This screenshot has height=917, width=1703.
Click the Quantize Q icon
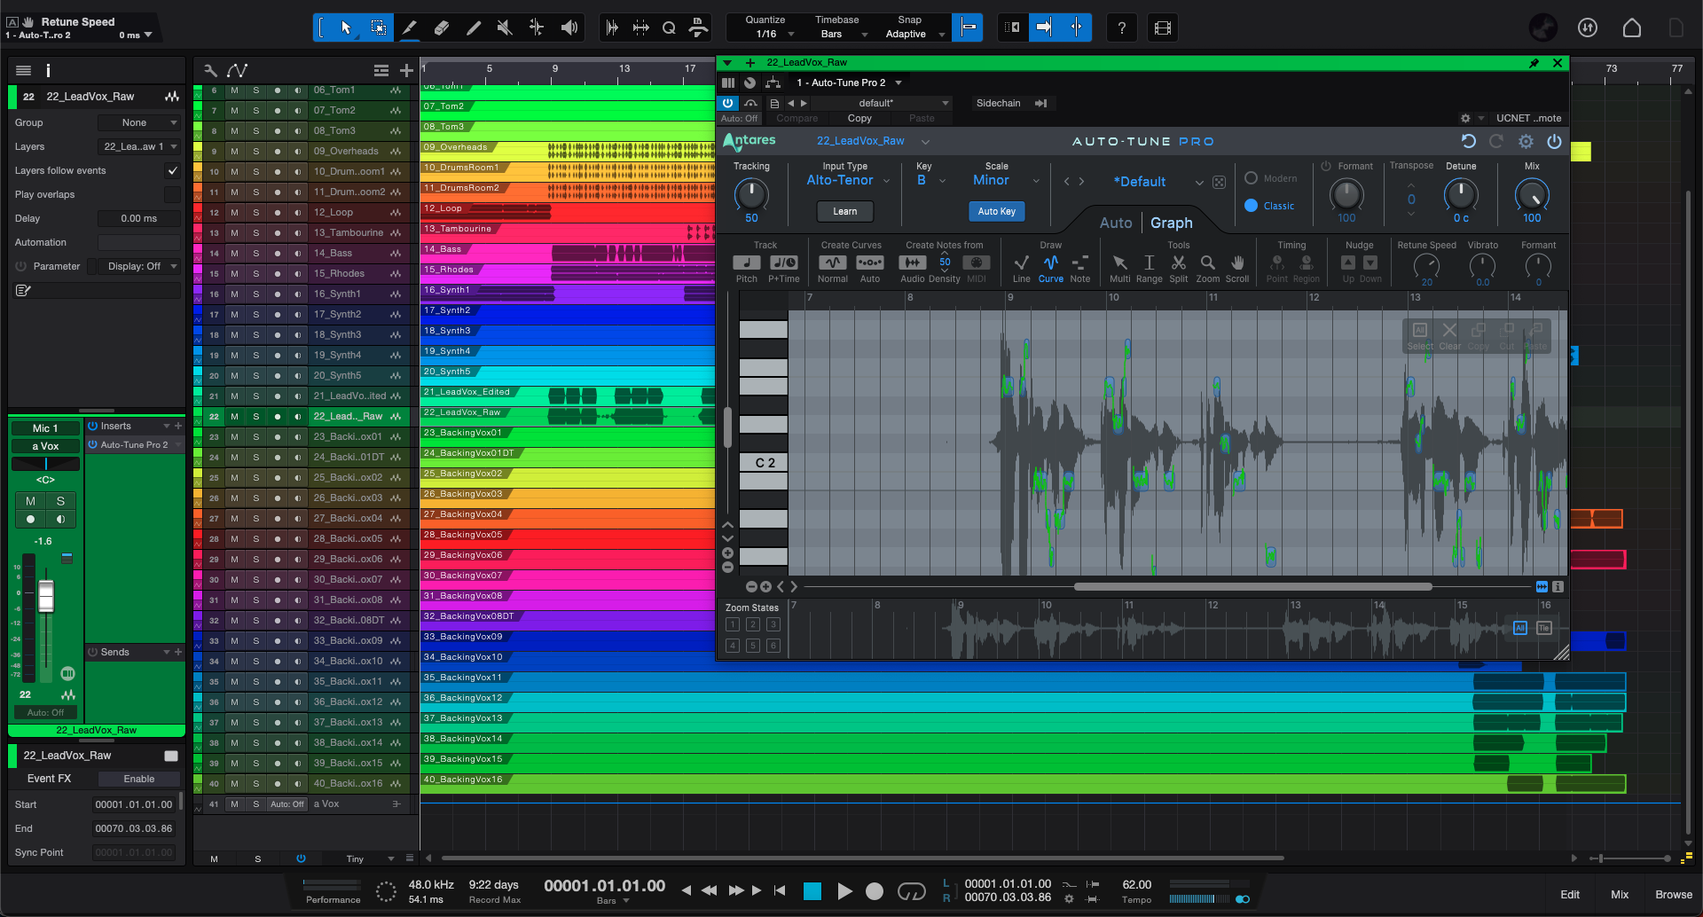point(669,27)
